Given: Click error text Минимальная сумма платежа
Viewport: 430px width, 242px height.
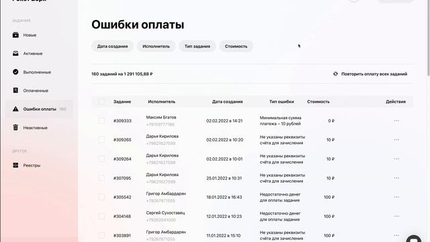Looking at the screenshot, I should 280,121.
